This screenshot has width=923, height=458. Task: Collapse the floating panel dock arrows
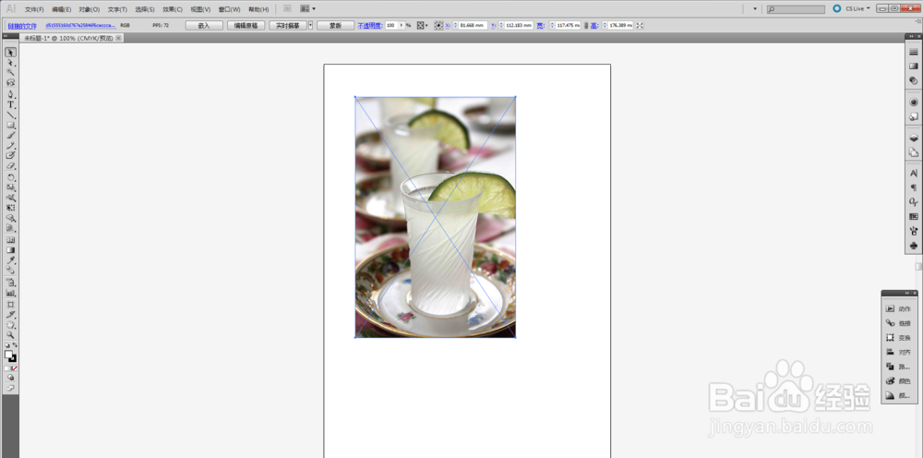[906, 293]
